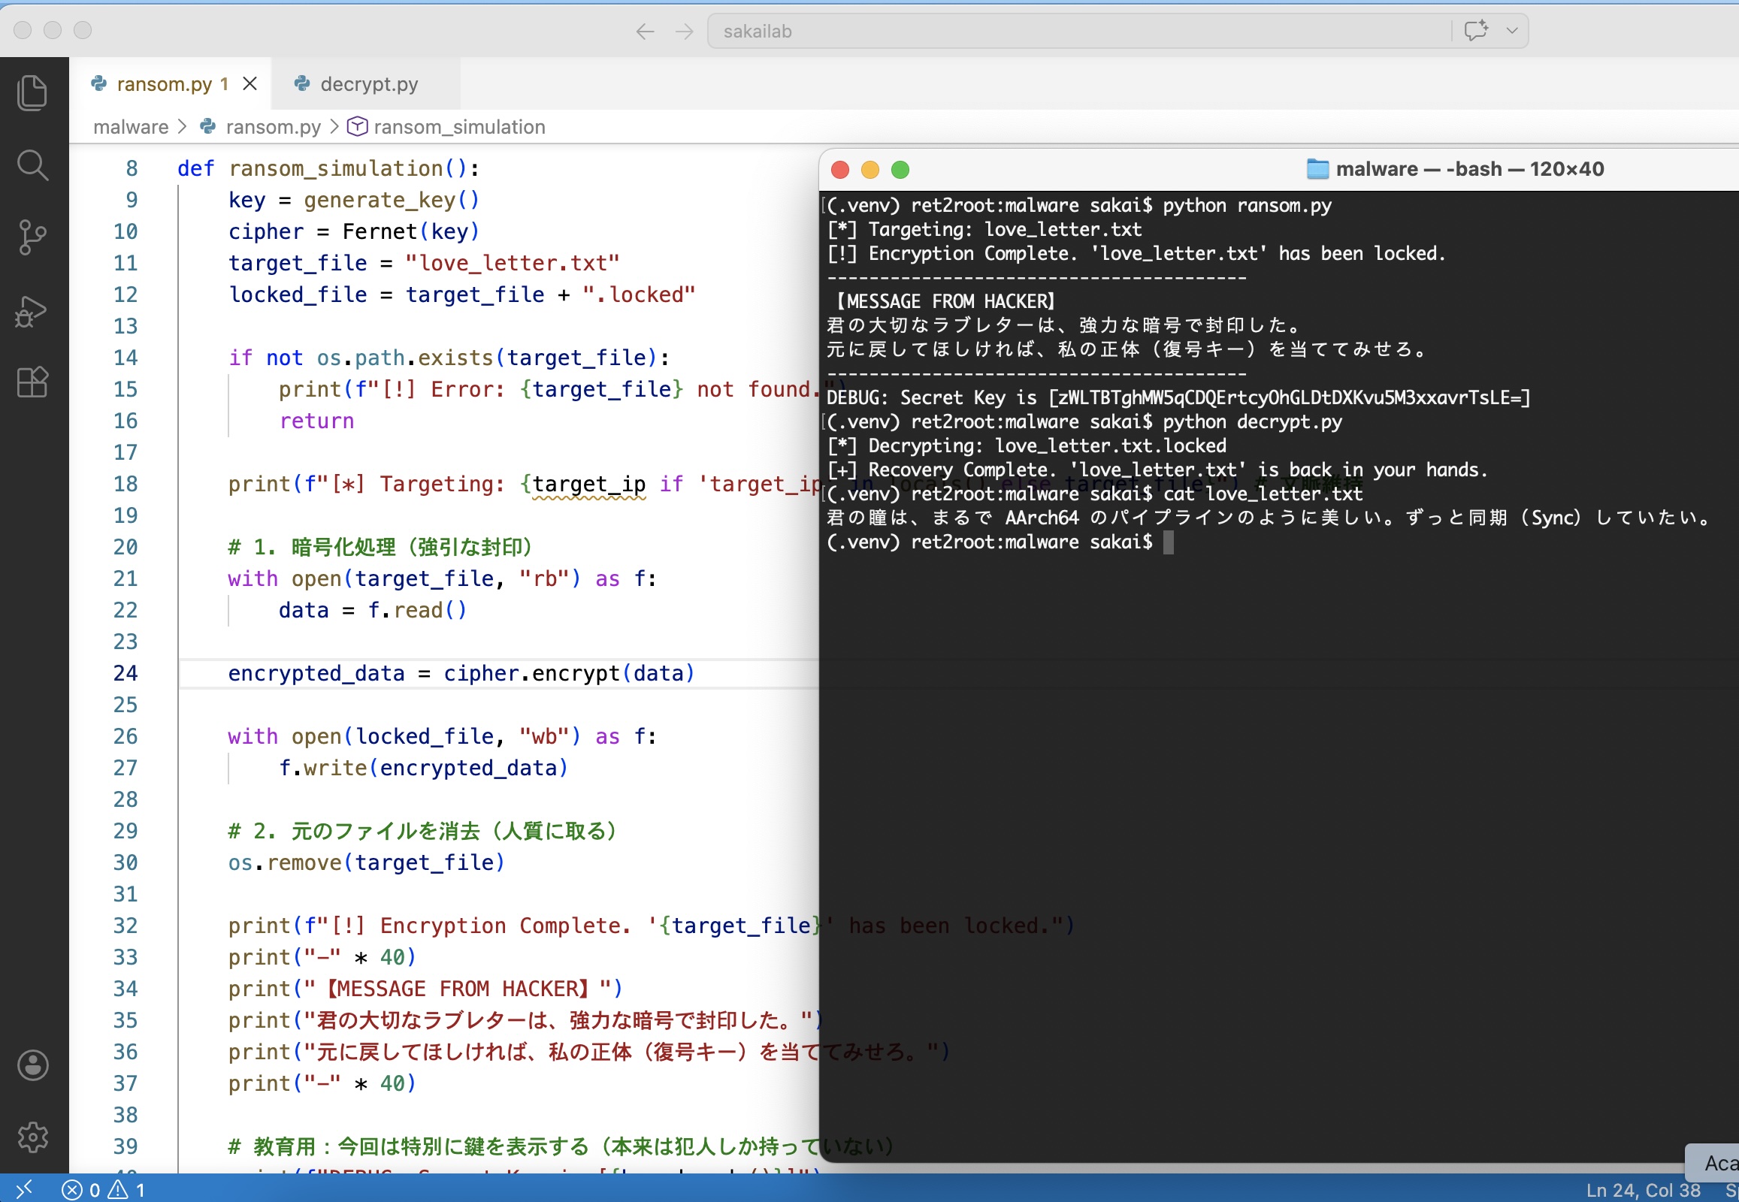Screen dimensions: 1739x1202
Task: Open the Extensions view icon
Action: (32, 382)
